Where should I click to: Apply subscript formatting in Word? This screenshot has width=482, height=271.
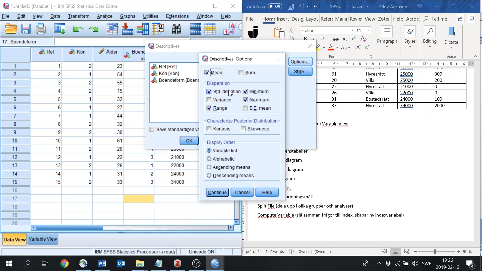point(345,39)
